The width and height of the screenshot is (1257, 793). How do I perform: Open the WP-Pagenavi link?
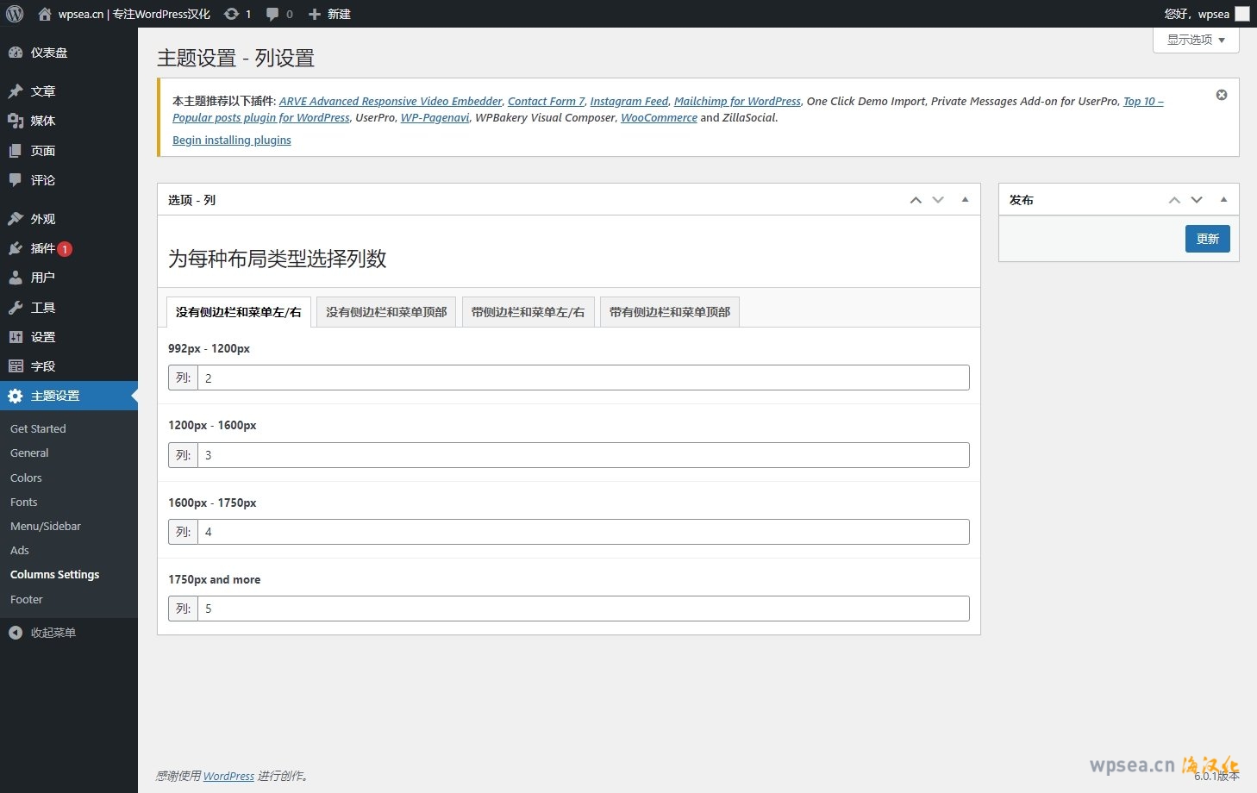[x=435, y=118]
